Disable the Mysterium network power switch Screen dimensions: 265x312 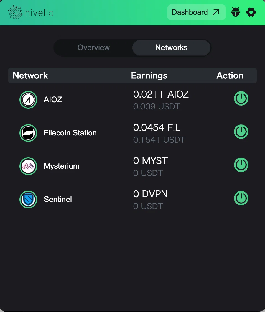point(241,165)
